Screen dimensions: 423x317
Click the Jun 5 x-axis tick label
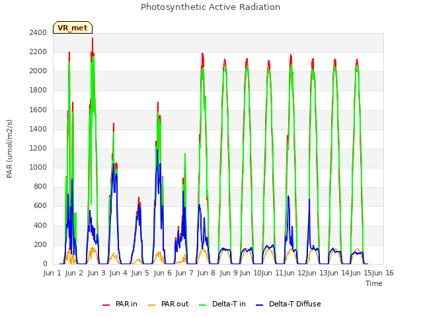coord(140,273)
